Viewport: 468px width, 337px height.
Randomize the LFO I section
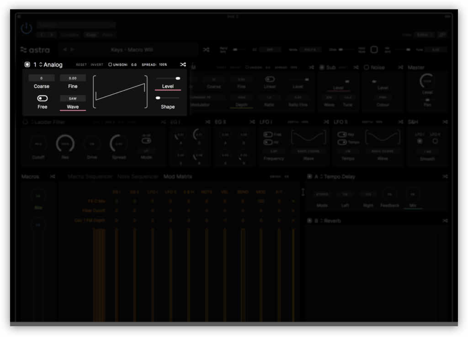pyautogui.click(x=326, y=122)
